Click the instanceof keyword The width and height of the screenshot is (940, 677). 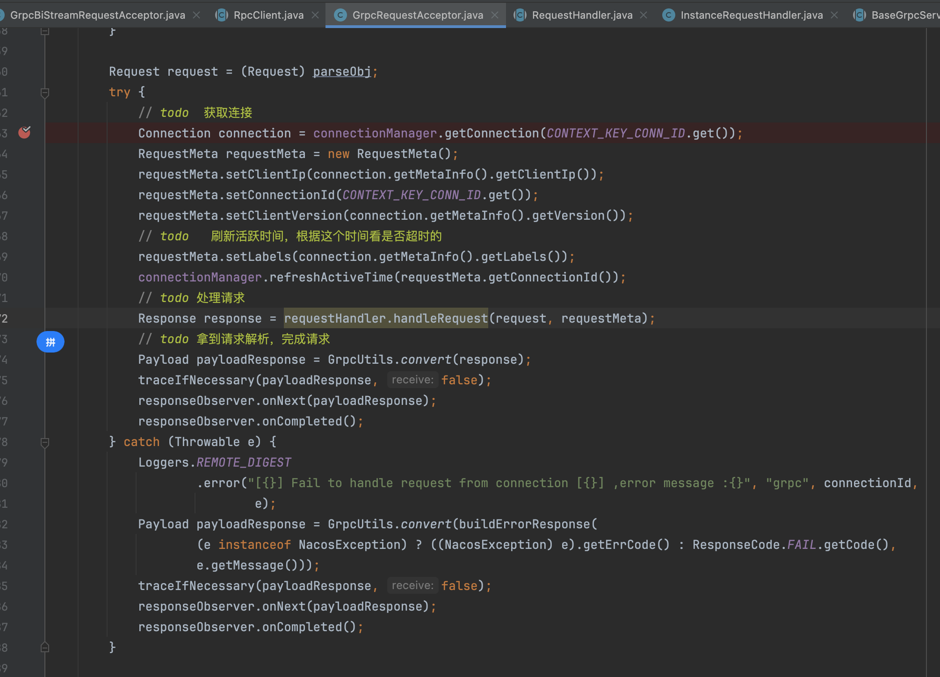(254, 545)
